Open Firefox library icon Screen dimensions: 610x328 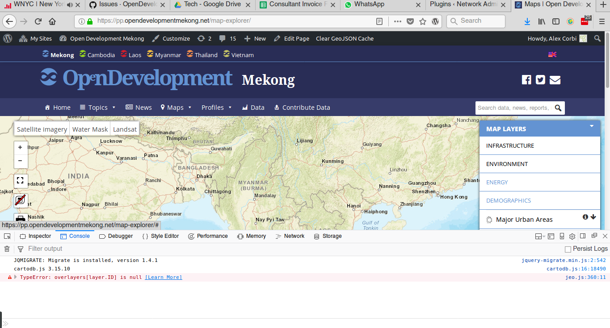tap(542, 21)
